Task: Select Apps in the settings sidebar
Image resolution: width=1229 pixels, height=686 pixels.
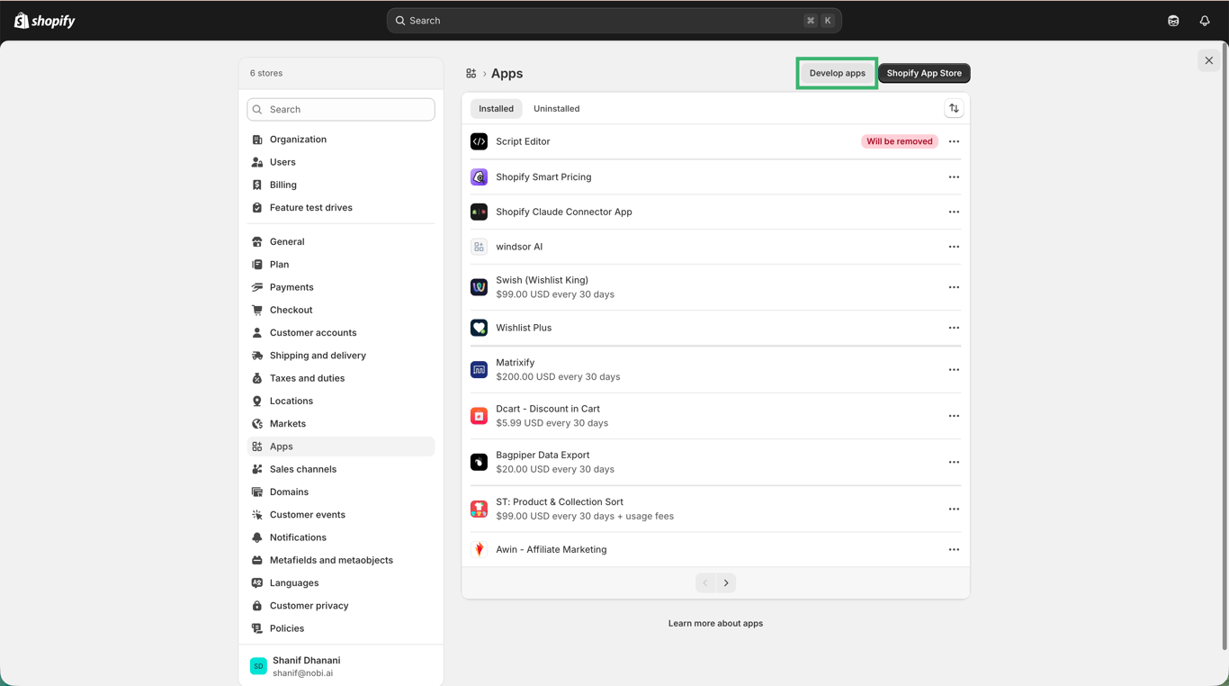Action: (x=341, y=447)
